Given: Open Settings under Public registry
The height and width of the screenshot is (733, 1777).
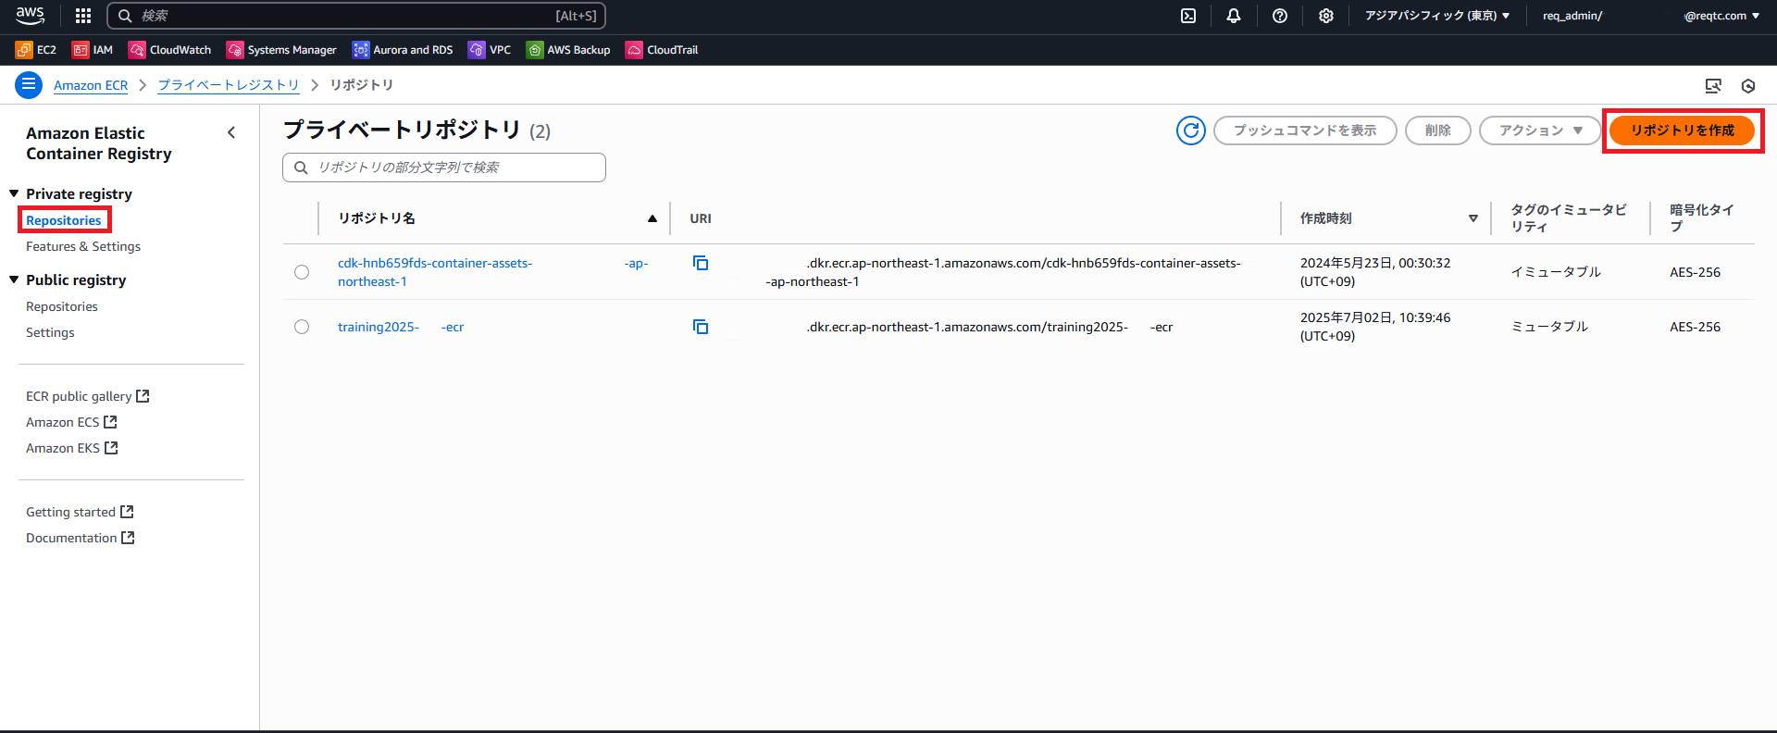Looking at the screenshot, I should (50, 332).
